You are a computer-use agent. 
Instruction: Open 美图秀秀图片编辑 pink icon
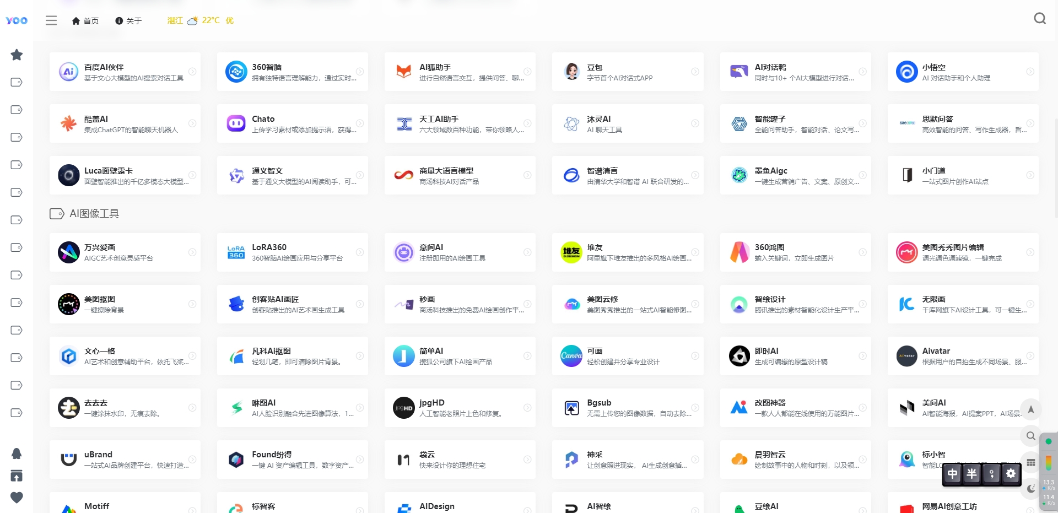pos(906,252)
